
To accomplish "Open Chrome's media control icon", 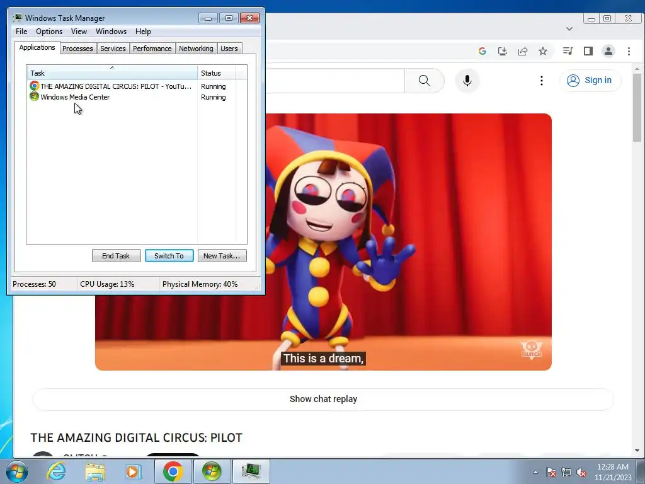I will pyautogui.click(x=568, y=51).
